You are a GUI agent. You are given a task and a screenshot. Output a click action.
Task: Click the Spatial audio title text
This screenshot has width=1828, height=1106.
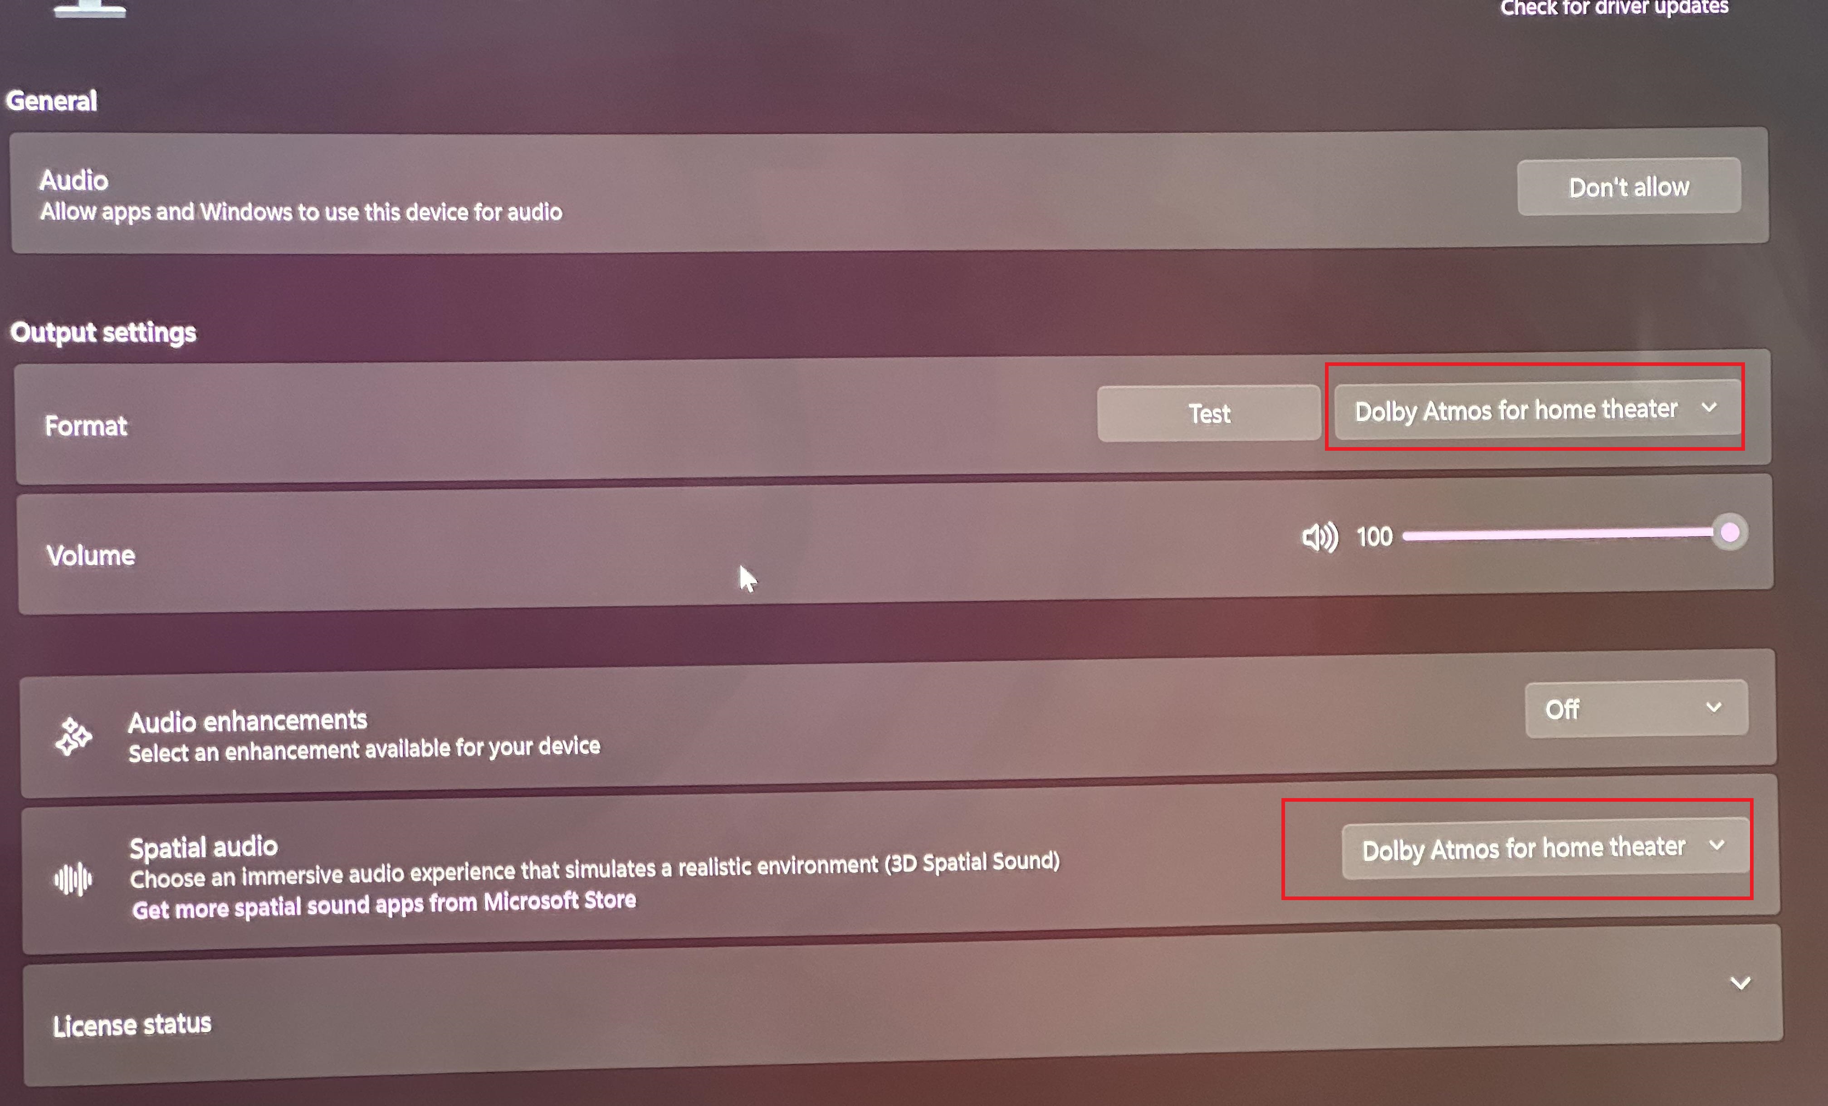(204, 847)
